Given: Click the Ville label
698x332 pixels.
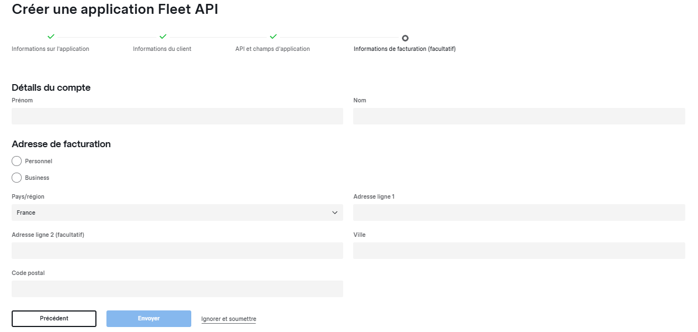Looking at the screenshot, I should click(359, 235).
